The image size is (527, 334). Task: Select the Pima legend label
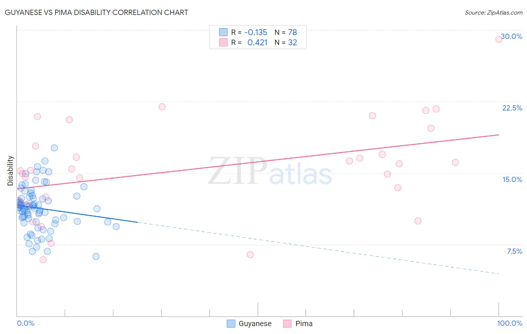(x=304, y=324)
